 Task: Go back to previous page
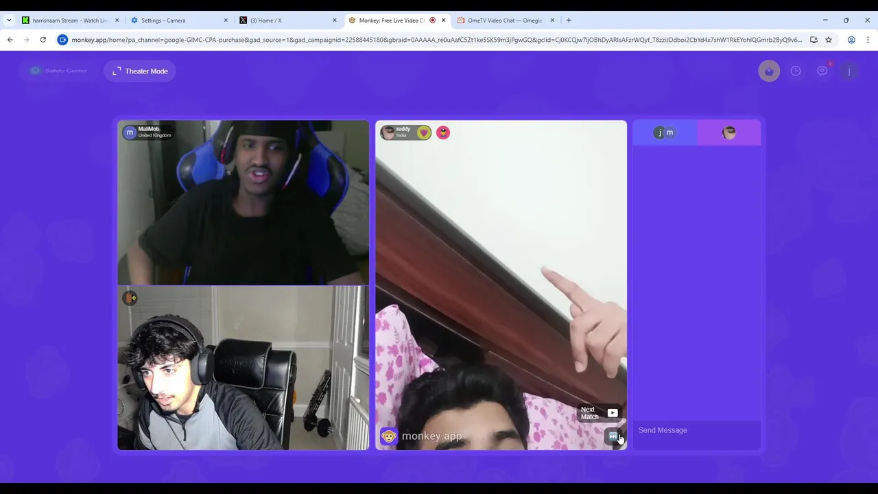click(x=10, y=40)
